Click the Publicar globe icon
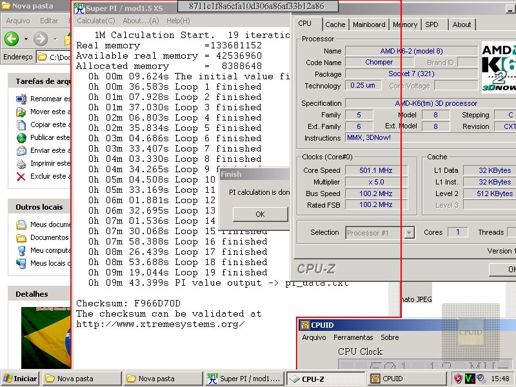This screenshot has width=516, height=387. click(x=21, y=137)
